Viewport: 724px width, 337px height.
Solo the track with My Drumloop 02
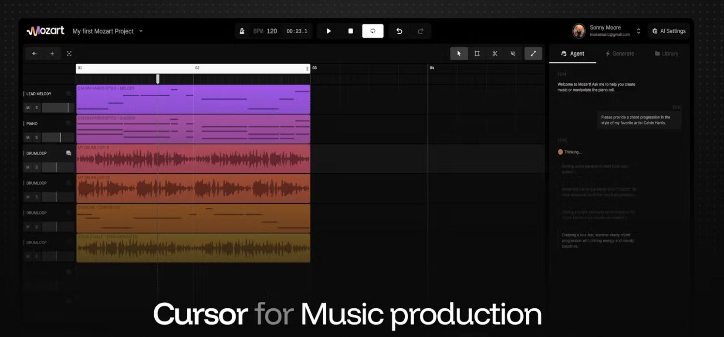37,197
